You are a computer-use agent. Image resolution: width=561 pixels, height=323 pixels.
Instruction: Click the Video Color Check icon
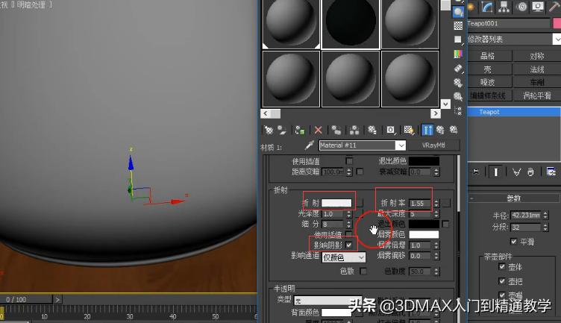tap(458, 54)
